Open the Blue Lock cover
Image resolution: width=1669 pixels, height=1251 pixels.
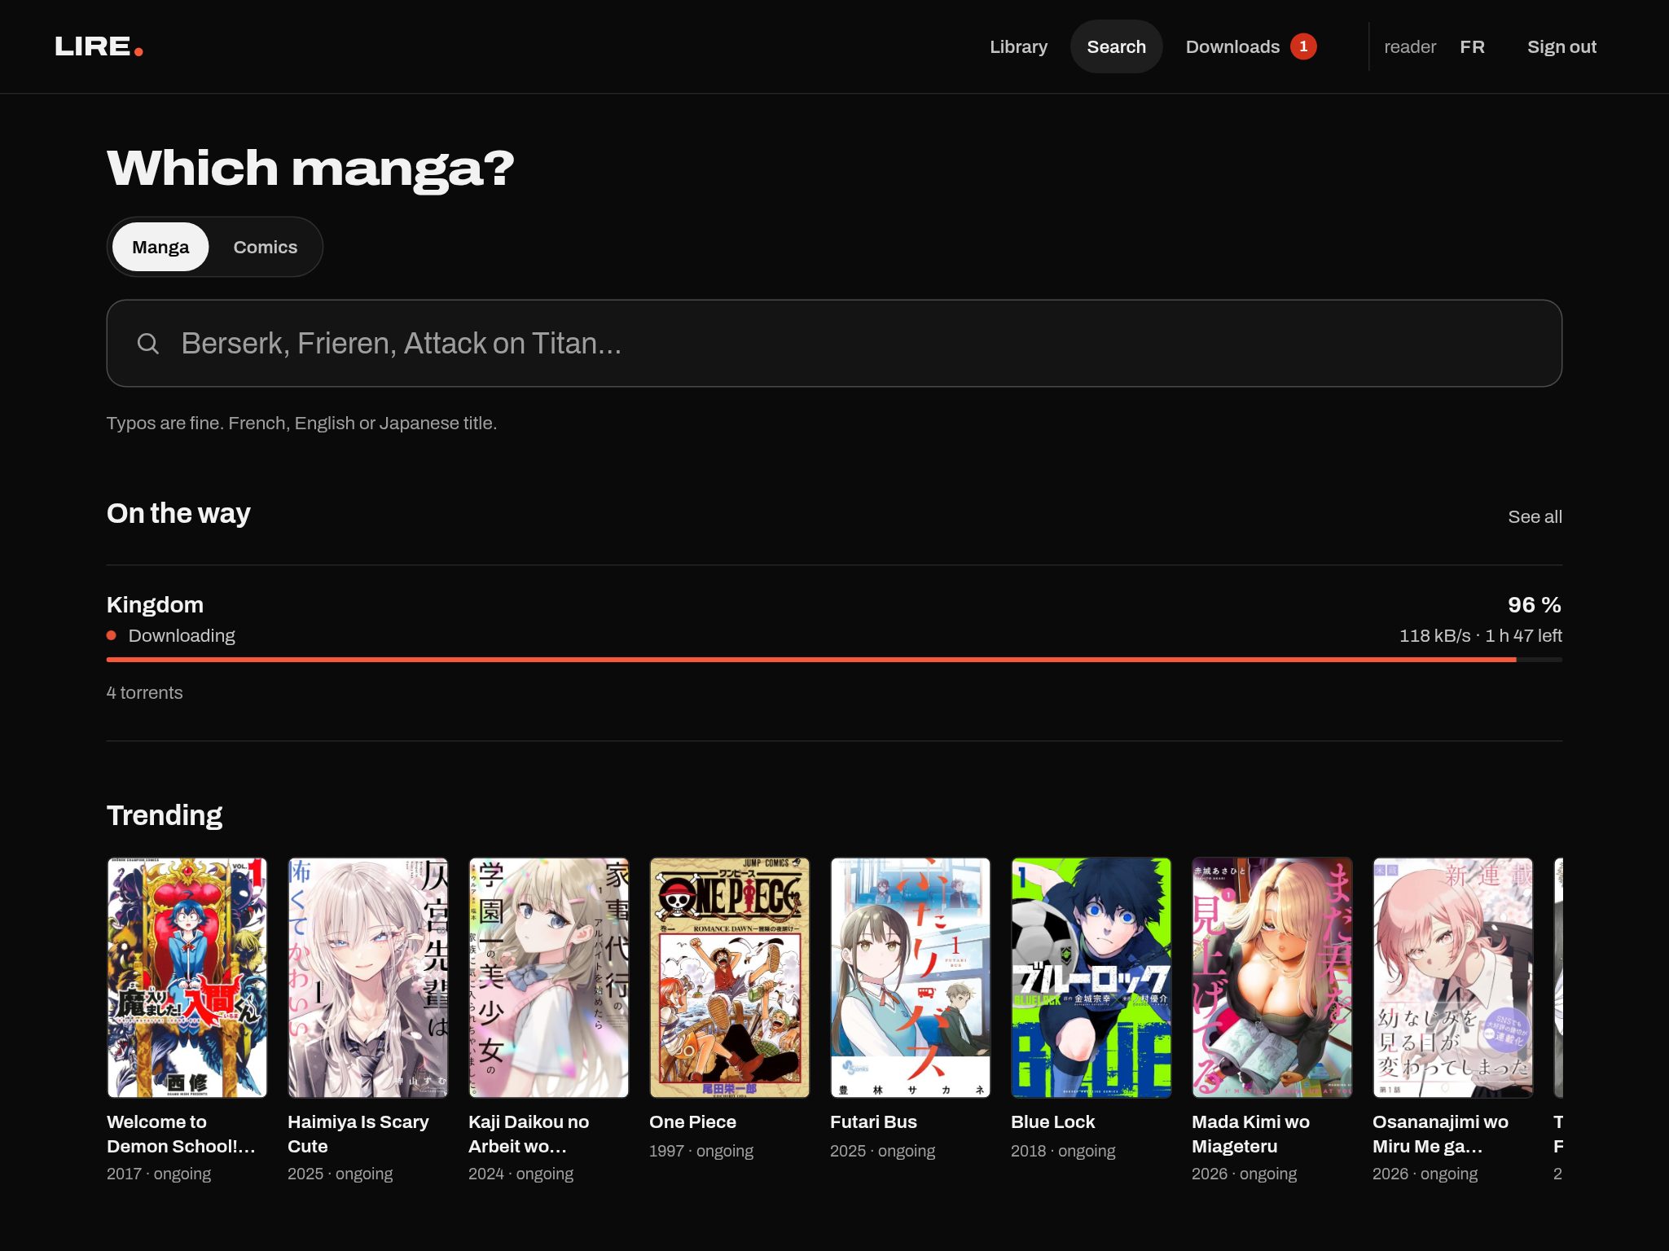tap(1091, 977)
